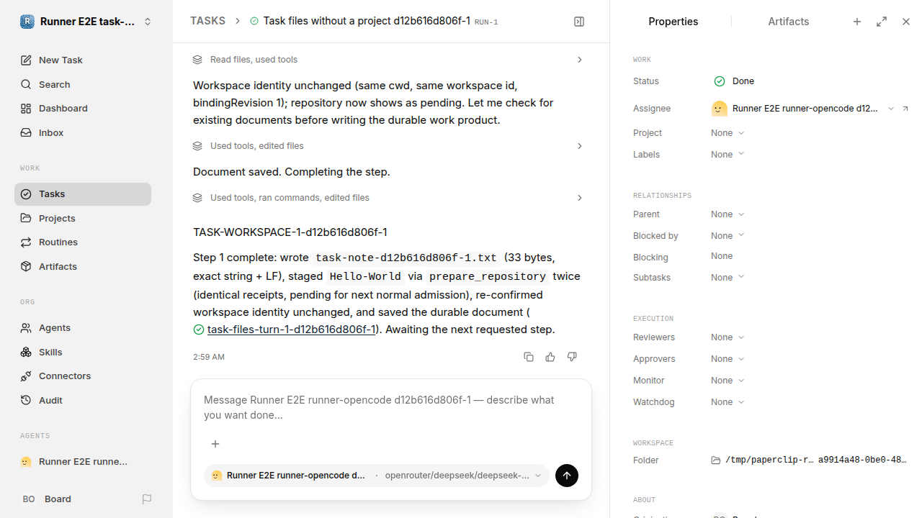Open Runner E2E agent in sidebar
This screenshot has width=922, height=518.
coord(83,462)
